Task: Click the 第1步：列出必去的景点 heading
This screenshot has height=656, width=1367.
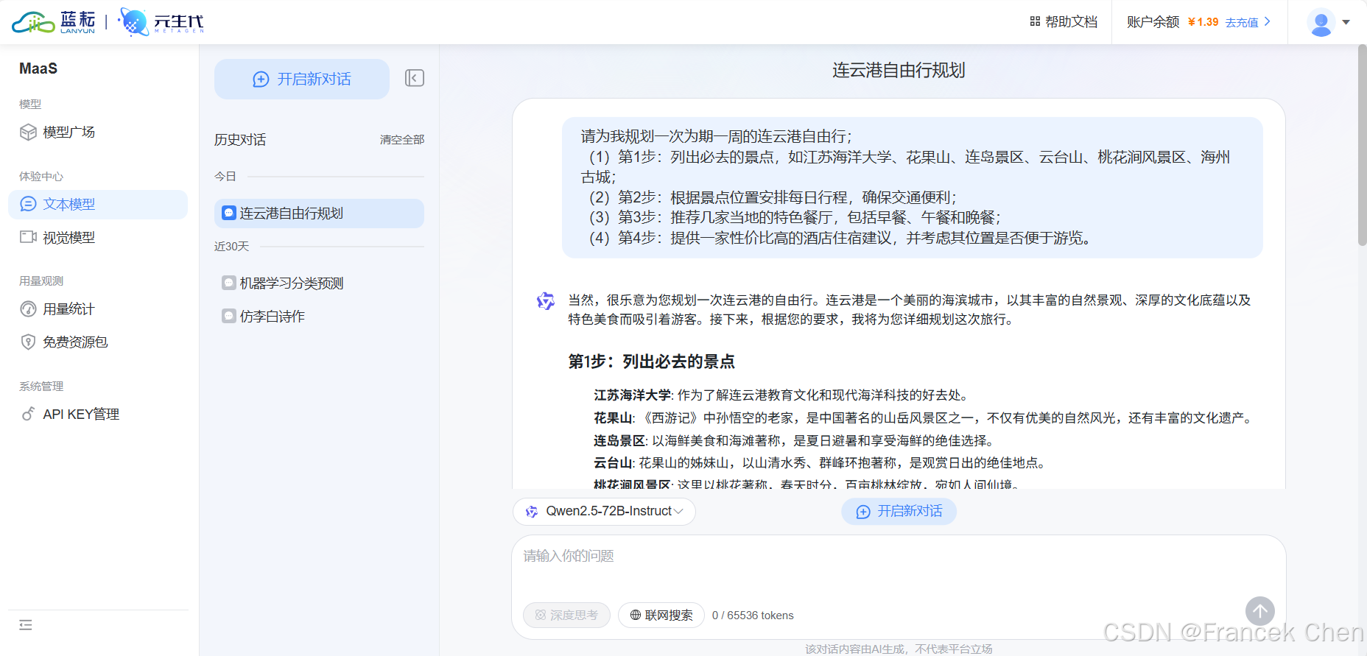Action: tap(651, 361)
